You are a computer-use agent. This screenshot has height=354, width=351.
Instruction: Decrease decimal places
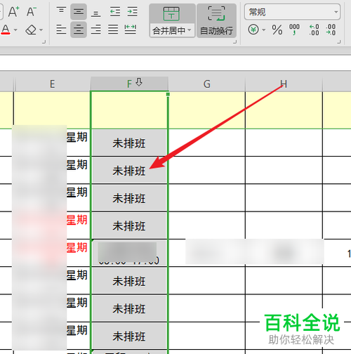pos(331,29)
